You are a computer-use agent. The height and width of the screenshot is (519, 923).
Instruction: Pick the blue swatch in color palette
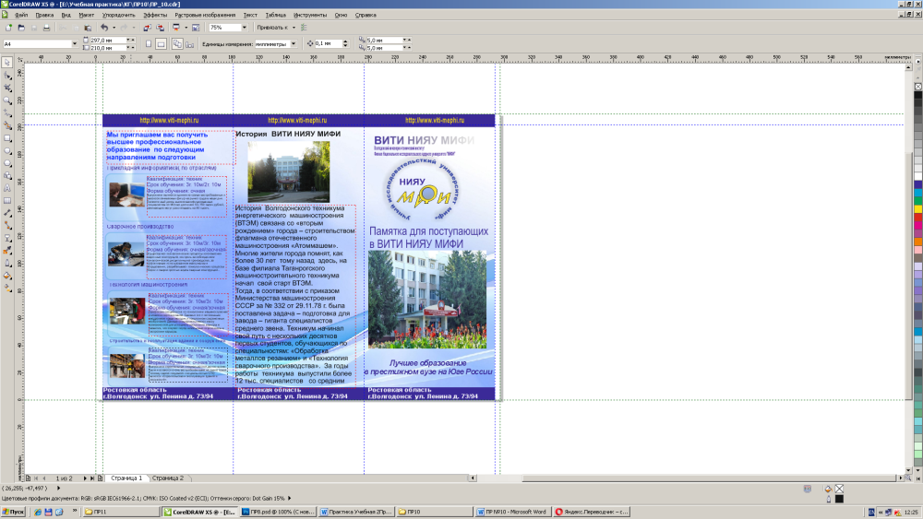(917, 184)
